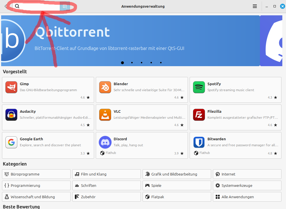Click the Filezilla app icon
The width and height of the screenshot is (286, 209).
[199, 115]
